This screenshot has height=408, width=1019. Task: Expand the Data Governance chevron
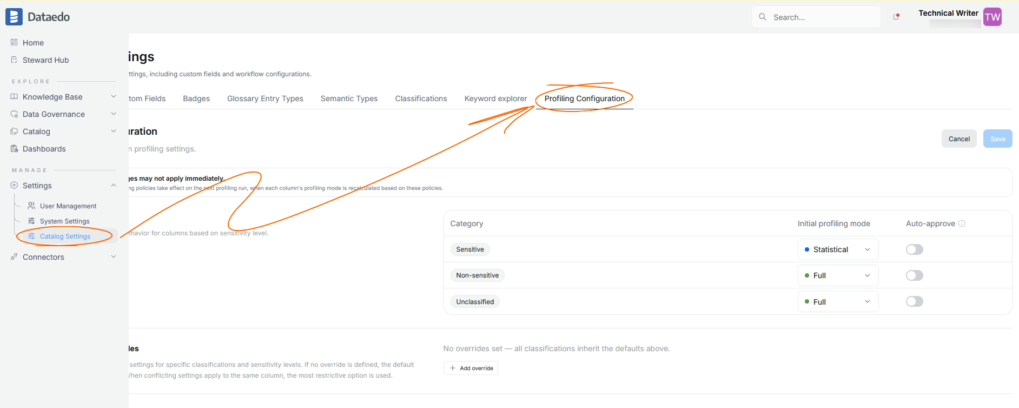pos(114,114)
